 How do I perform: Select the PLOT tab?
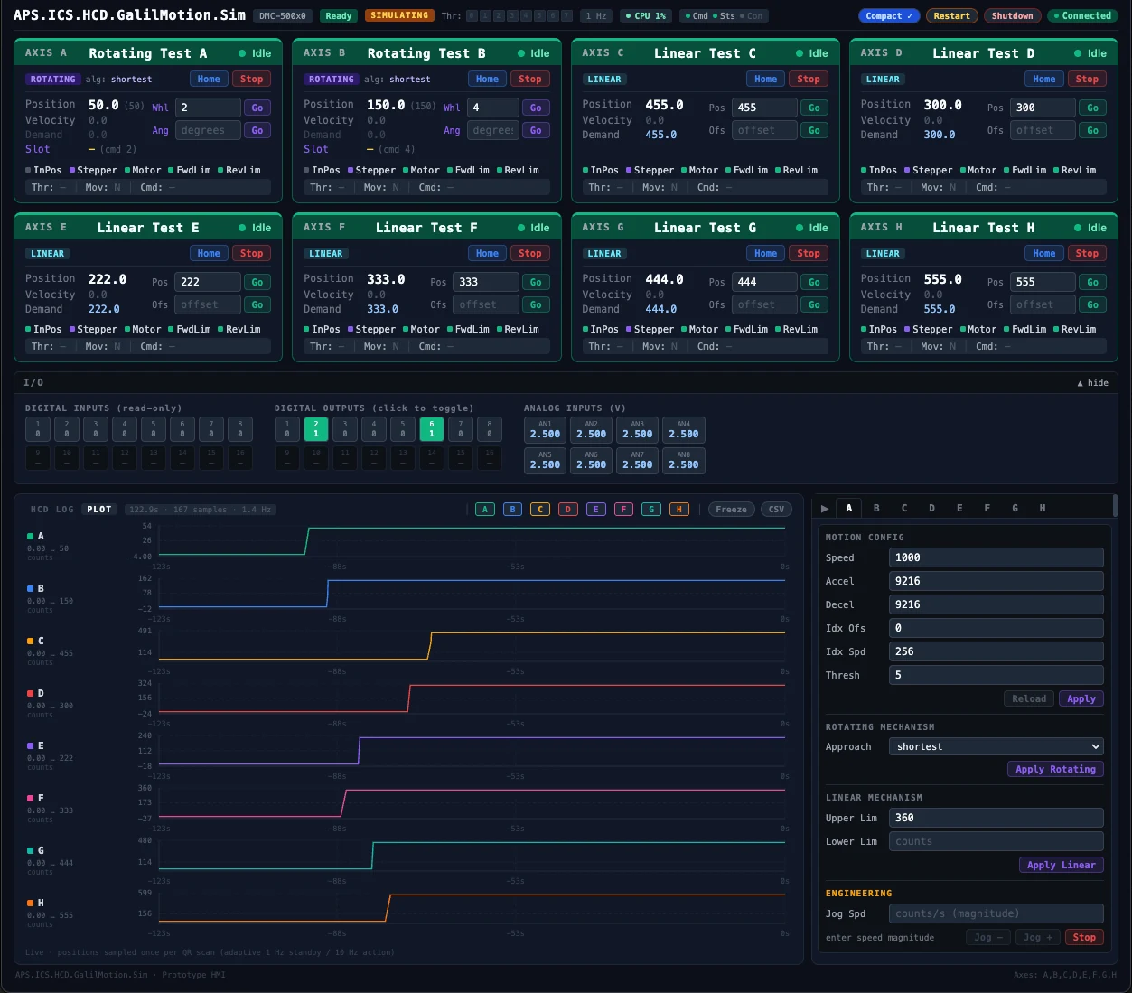tap(99, 510)
